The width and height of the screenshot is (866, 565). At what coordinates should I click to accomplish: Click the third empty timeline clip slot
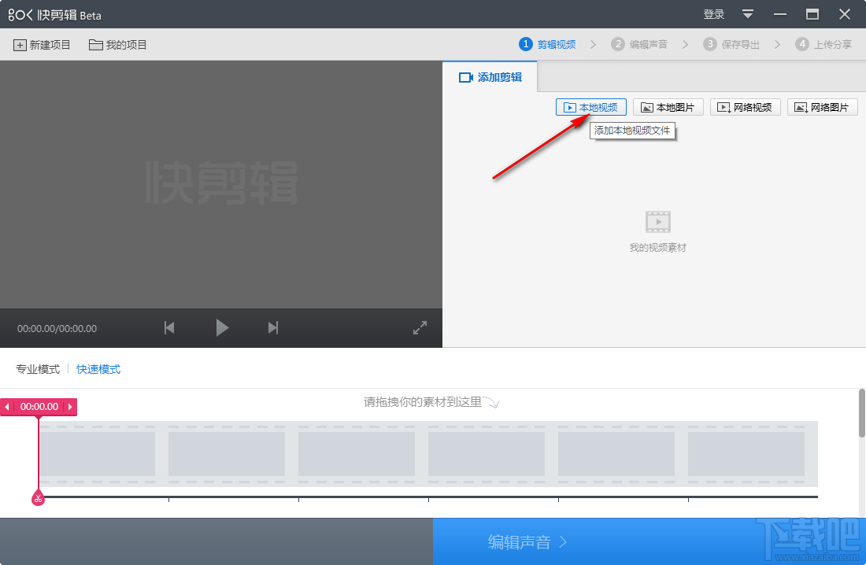coord(356,454)
